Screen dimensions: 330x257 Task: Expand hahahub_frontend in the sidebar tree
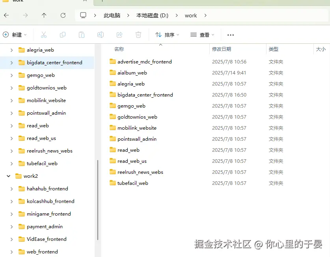[x=11, y=189]
